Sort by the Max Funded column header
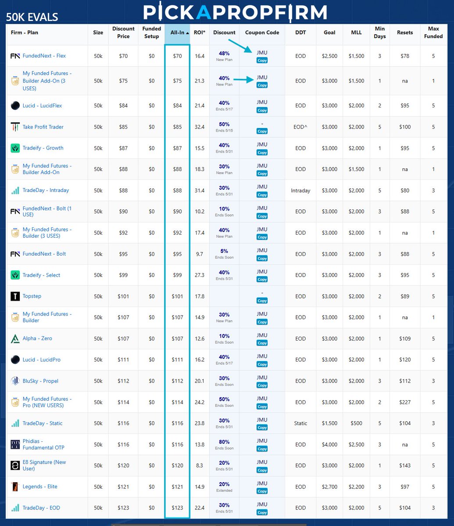Screen dimensions: 454x526 433,32
